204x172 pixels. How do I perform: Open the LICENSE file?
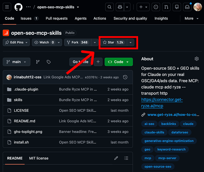21,110
